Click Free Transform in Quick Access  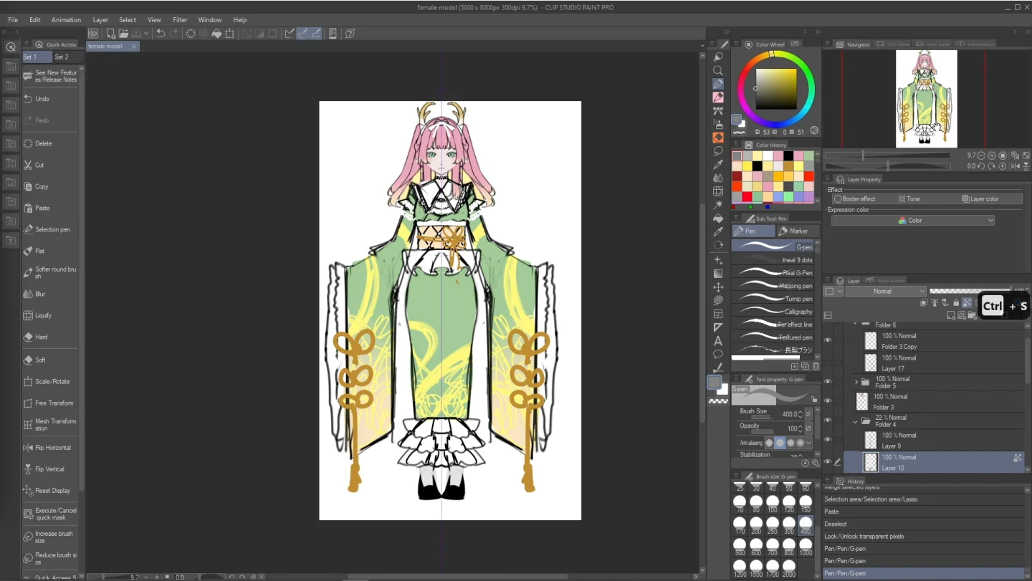pyautogui.click(x=50, y=403)
